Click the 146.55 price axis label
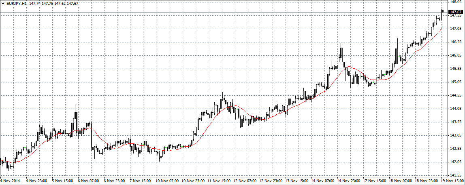The width and height of the screenshot is (465, 185). pyautogui.click(x=455, y=42)
